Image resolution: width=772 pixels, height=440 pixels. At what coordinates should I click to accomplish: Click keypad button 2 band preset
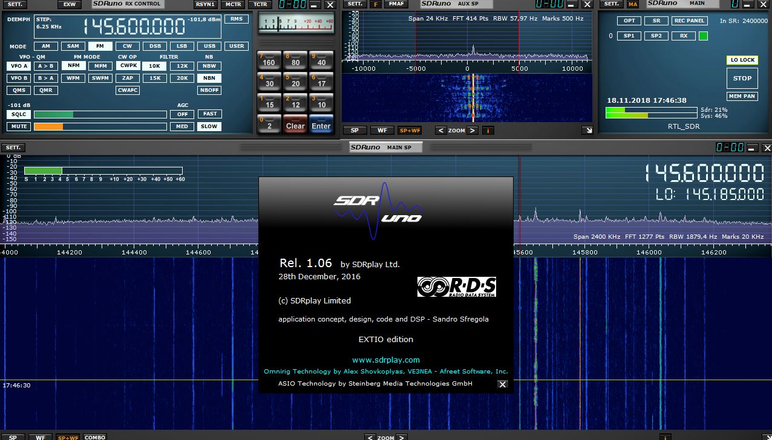point(269,123)
